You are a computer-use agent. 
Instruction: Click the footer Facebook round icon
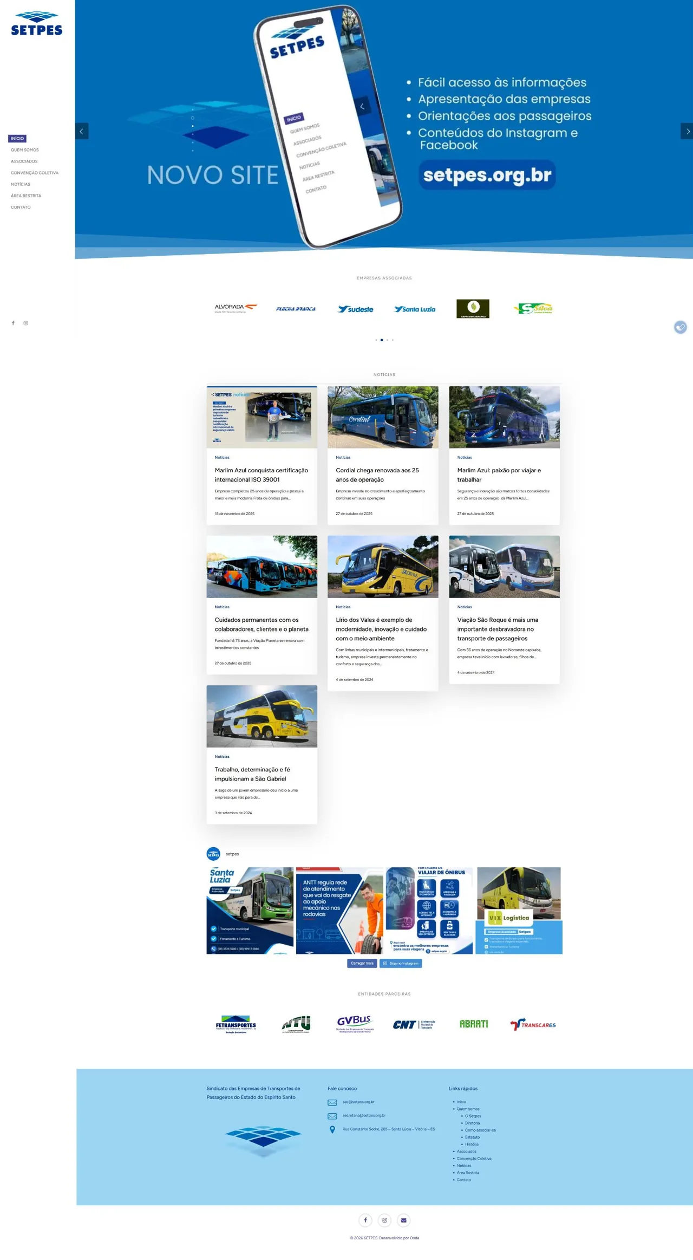[365, 1220]
